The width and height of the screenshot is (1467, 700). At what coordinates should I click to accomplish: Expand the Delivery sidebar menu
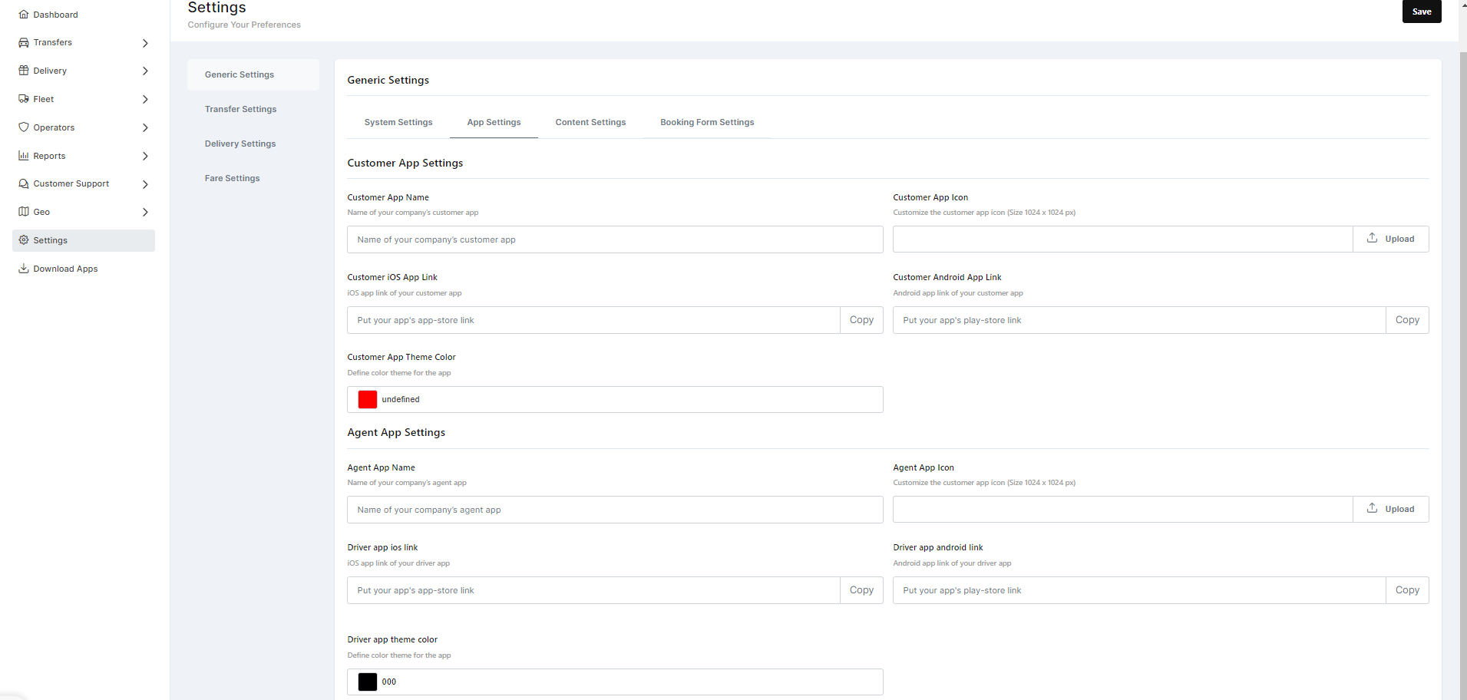point(145,71)
